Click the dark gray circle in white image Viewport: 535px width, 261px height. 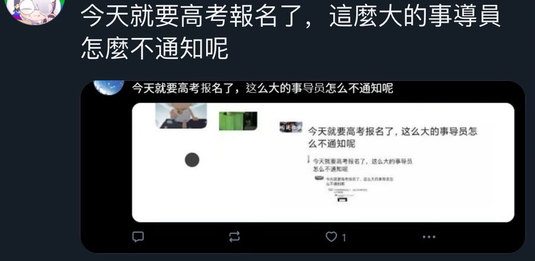click(x=192, y=160)
